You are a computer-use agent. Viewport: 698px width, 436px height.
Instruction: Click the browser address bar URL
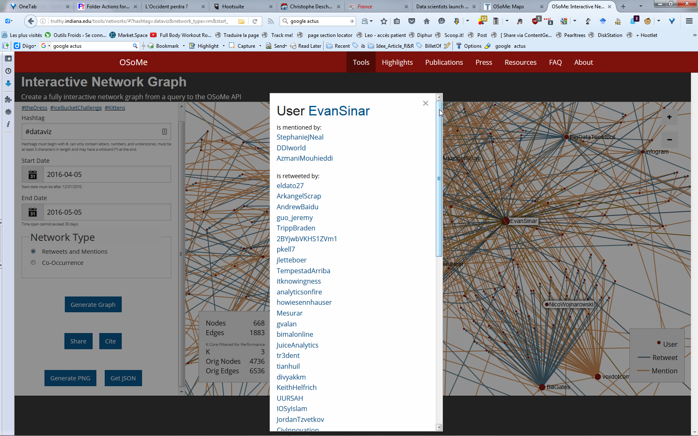pos(139,21)
